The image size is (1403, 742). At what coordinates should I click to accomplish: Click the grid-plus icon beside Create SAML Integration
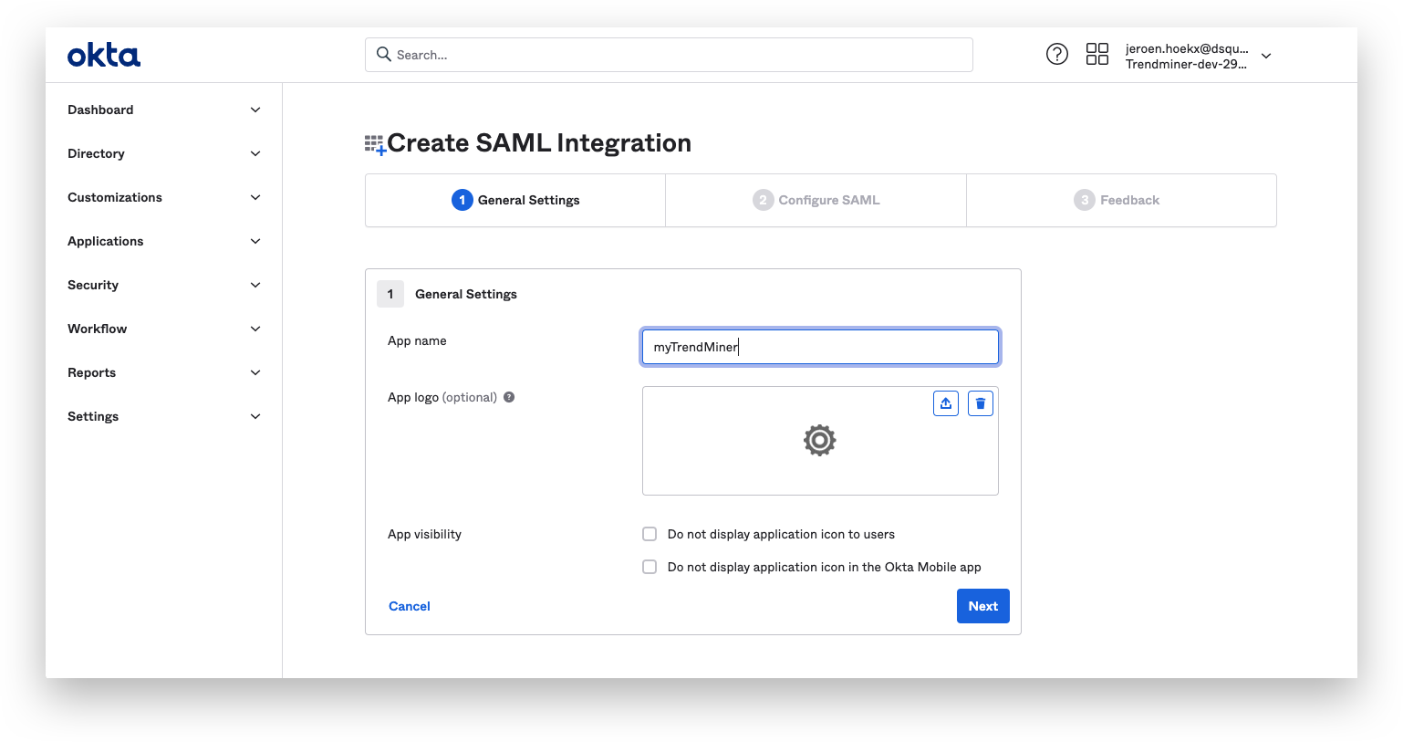click(373, 143)
